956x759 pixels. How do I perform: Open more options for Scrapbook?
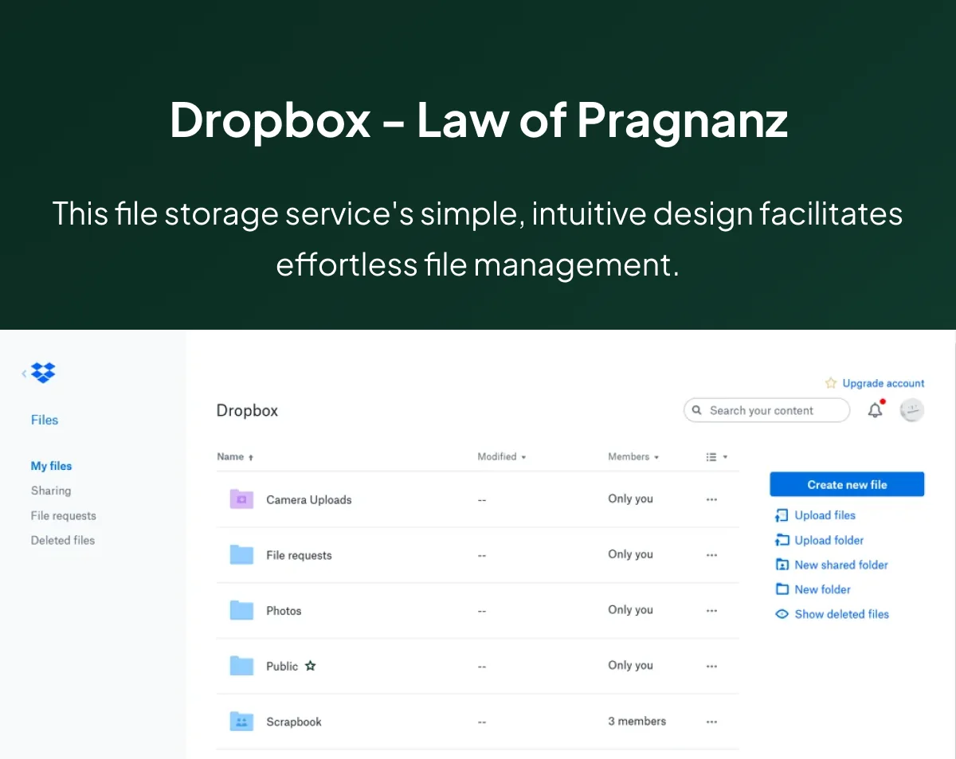point(711,722)
